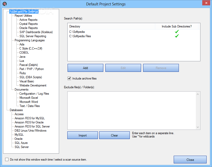Enable Do not show this window checkbox

coord(7,160)
